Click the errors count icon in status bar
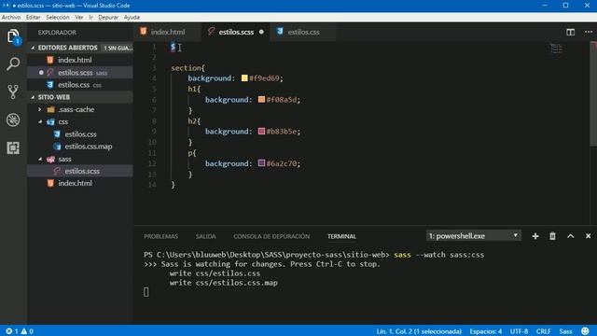597x336 pixels. tap(9, 331)
